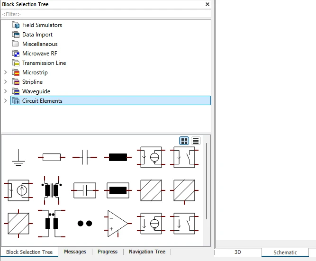The height and width of the screenshot is (261, 316).
Task: Expand the Stripline tree node
Action: pyautogui.click(x=5, y=82)
